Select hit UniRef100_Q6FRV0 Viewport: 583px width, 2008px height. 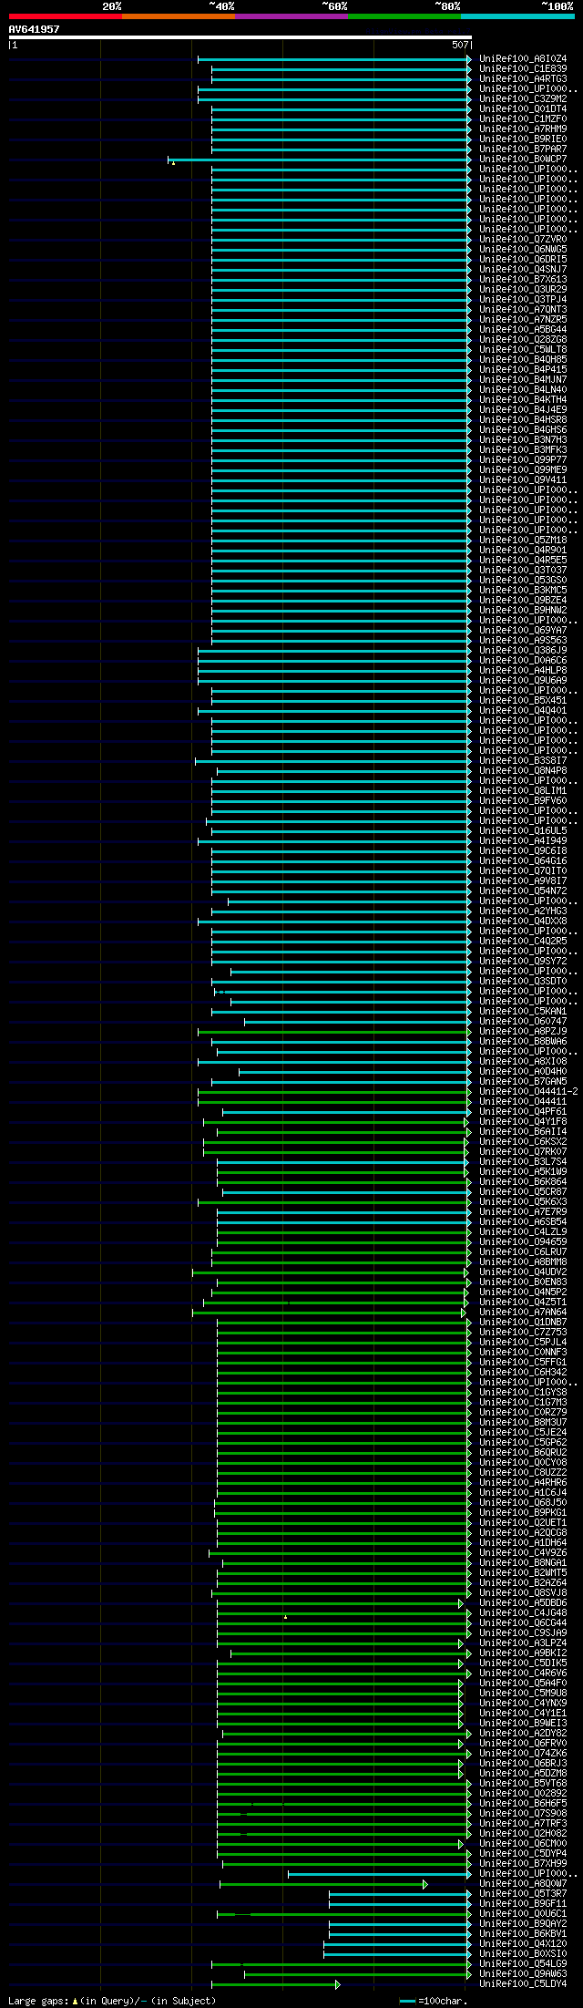pyautogui.click(x=523, y=1744)
